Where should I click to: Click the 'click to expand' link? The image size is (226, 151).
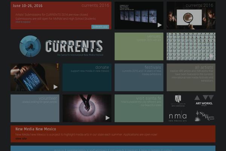(x=23, y=22)
